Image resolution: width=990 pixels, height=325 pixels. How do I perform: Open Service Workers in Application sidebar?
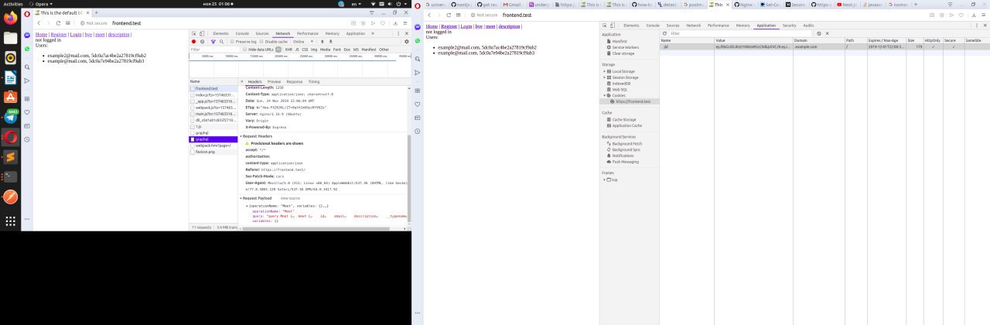[x=626, y=47]
